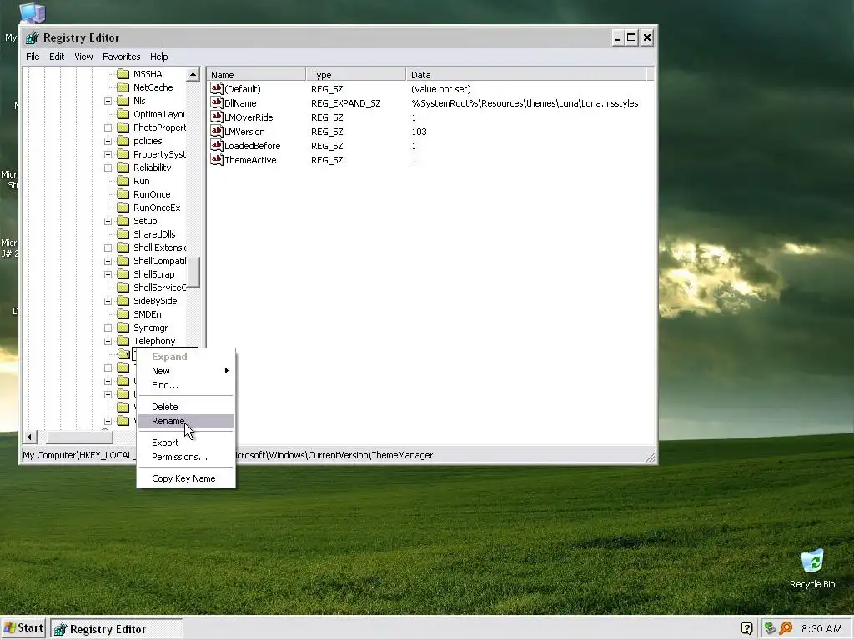Expand the Telephony key
Screen dimensions: 854x640
[108, 341]
